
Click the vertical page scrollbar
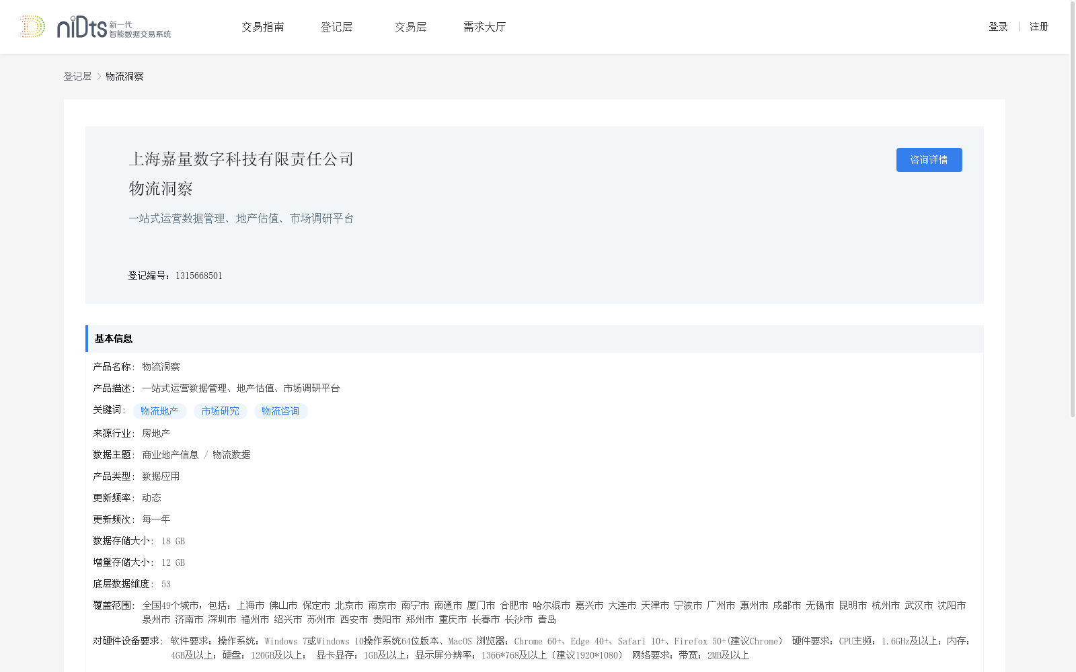point(1073,210)
